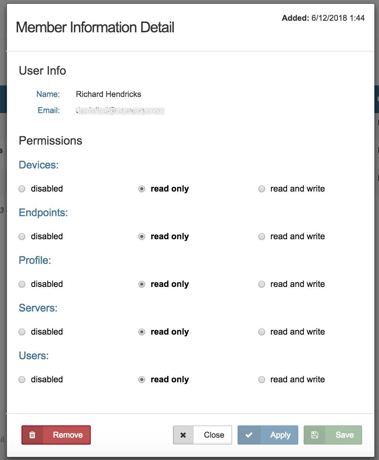Disable the Profile permission
379x460 pixels.
point(22,284)
